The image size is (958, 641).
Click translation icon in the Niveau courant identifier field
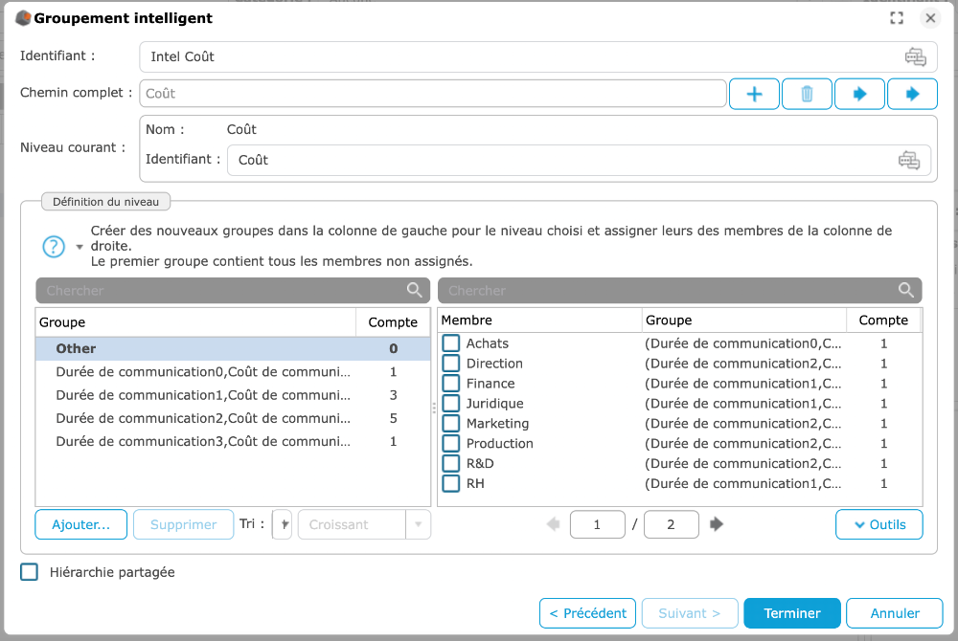[x=908, y=161]
